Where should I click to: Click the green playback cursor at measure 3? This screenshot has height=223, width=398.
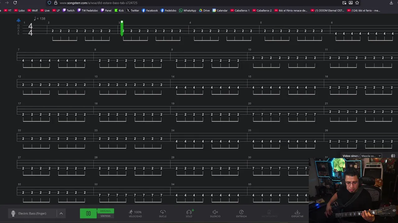click(122, 28)
